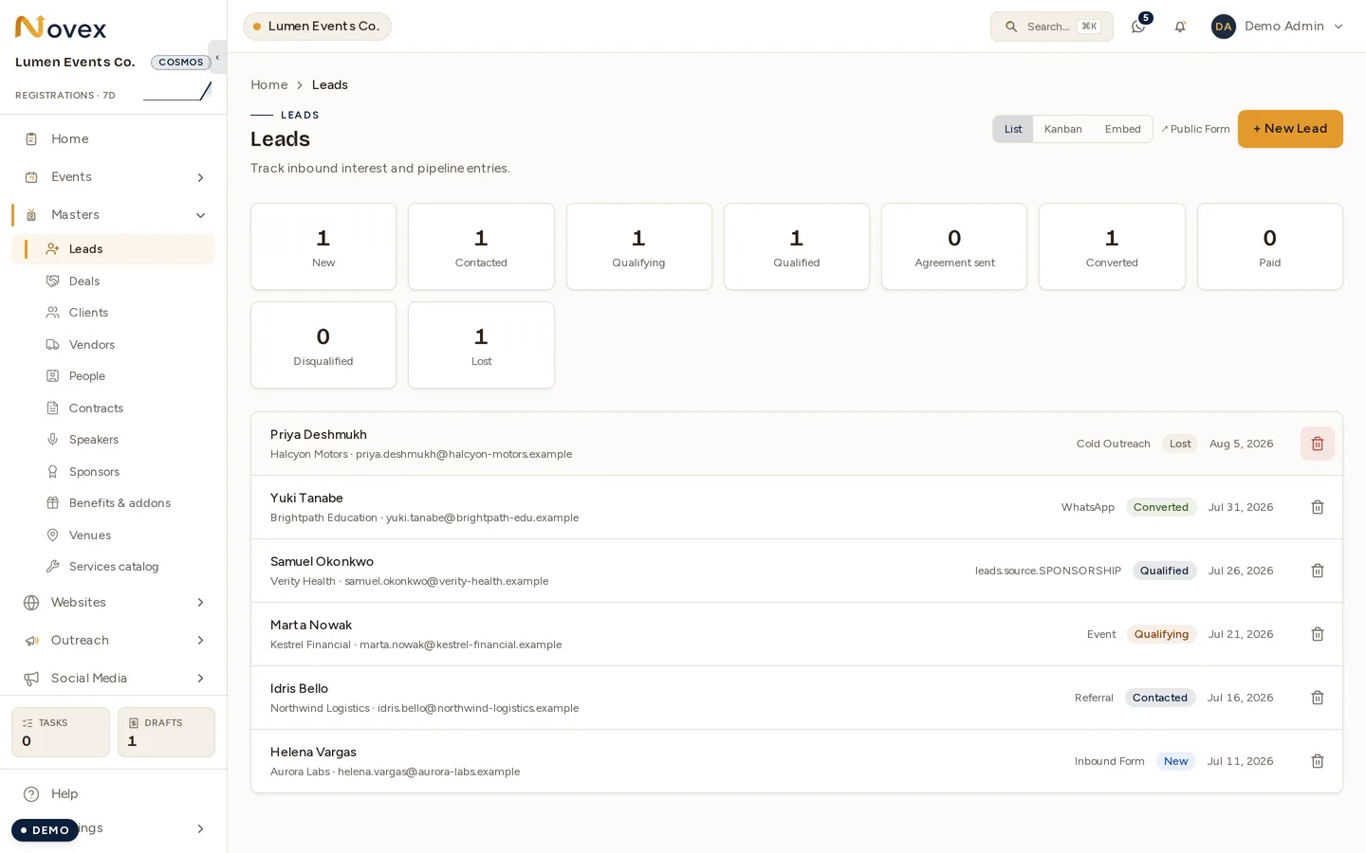Image resolution: width=1366 pixels, height=853 pixels.
Task: Open the Tasks counter card
Action: 61,733
